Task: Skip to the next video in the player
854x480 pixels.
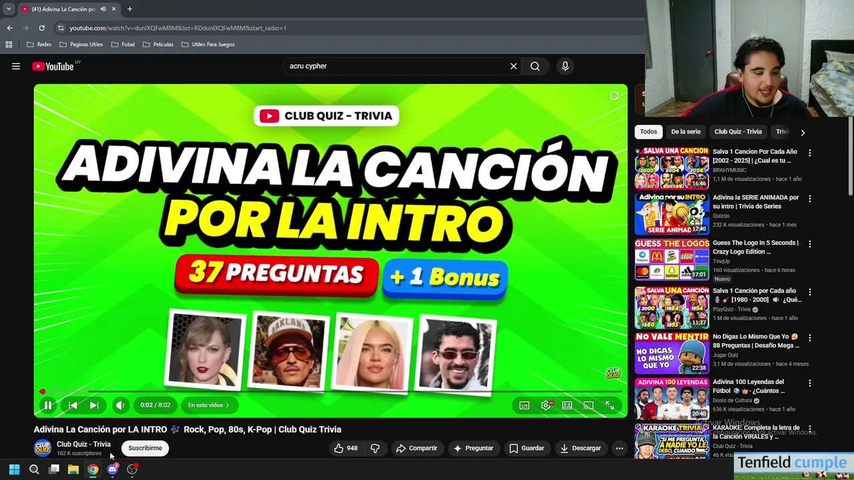Action: (94, 405)
